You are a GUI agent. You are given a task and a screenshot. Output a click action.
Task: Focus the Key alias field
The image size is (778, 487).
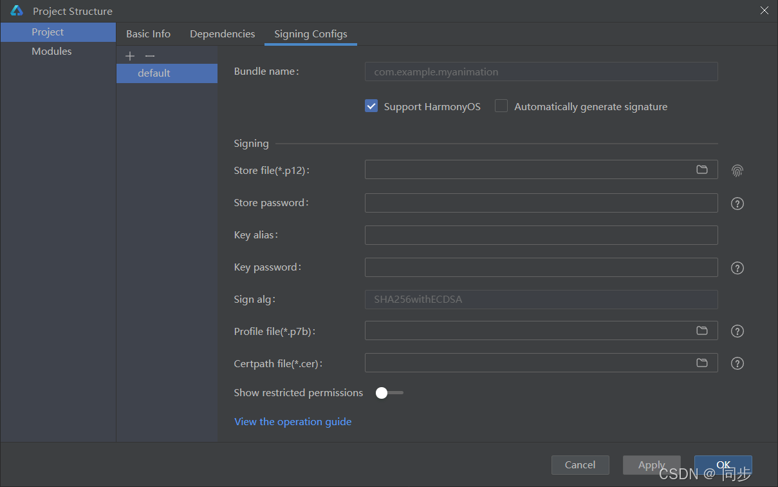tap(541, 235)
